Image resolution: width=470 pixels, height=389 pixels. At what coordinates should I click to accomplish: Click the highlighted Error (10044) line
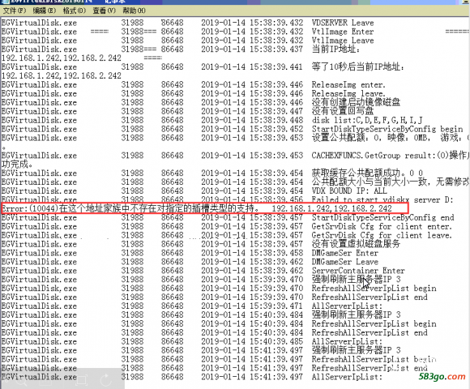click(x=205, y=208)
